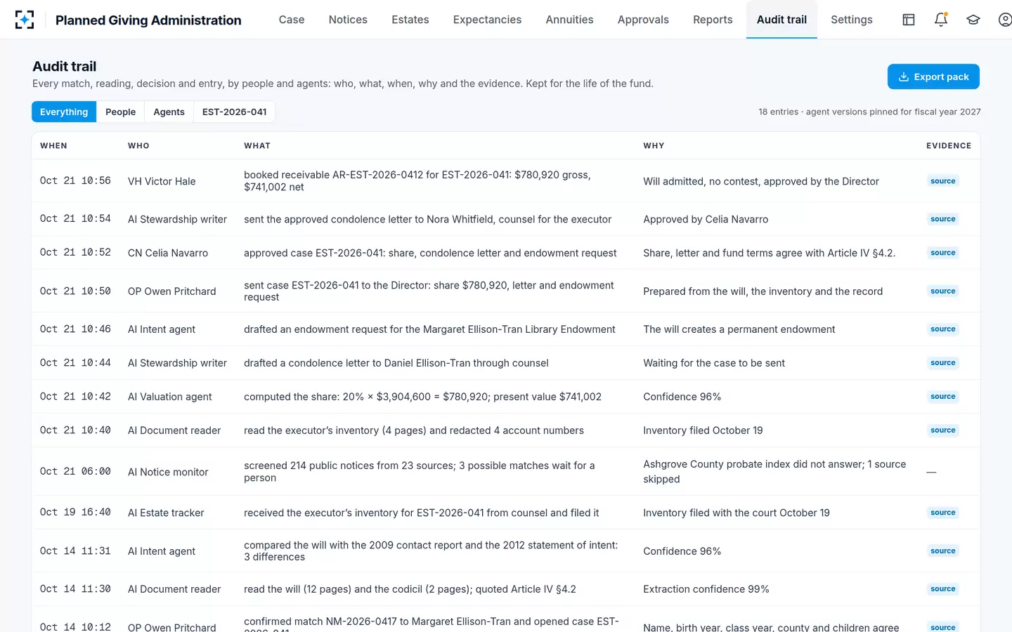The width and height of the screenshot is (1012, 632).
Task: View source for the will and codicil reading
Action: coord(942,589)
